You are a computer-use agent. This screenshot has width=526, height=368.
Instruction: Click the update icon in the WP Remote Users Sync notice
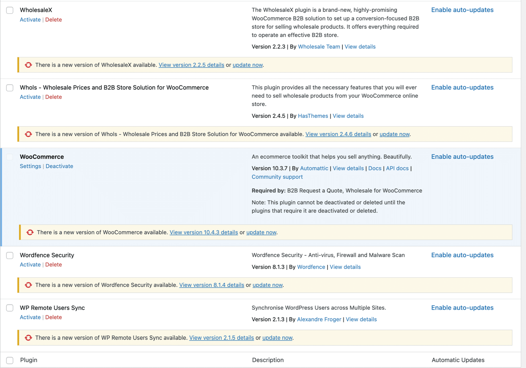coord(28,337)
